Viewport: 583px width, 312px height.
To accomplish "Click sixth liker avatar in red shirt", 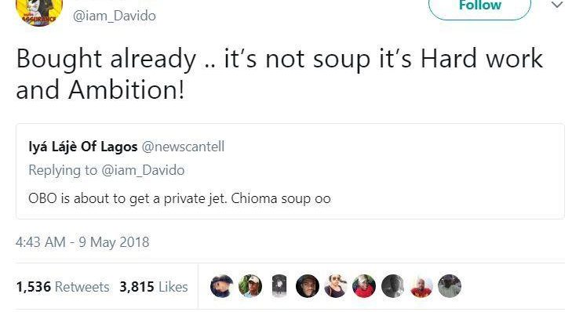I will click(364, 286).
